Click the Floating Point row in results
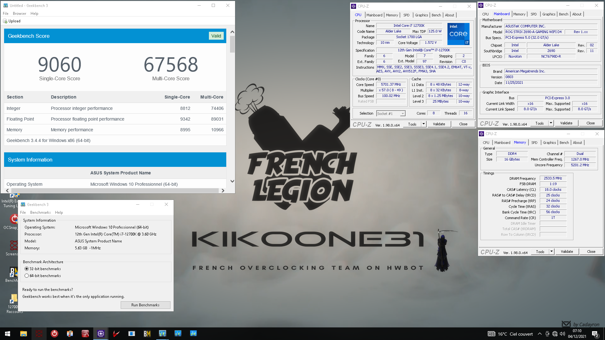This screenshot has width=605, height=340. tap(115, 119)
